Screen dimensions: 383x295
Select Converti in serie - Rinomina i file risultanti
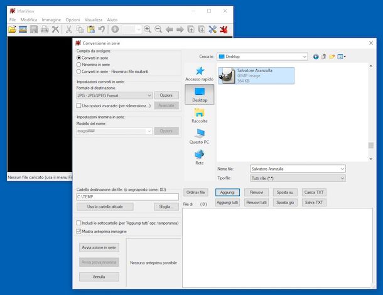point(78,72)
